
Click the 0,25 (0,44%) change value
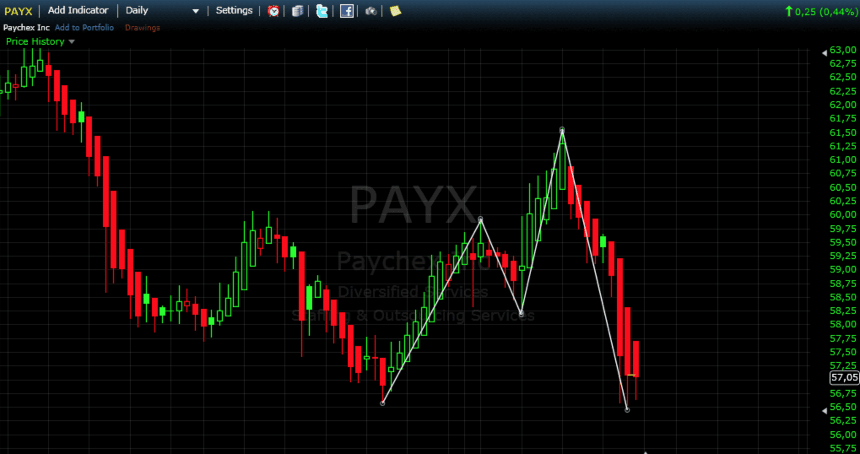pos(827,12)
